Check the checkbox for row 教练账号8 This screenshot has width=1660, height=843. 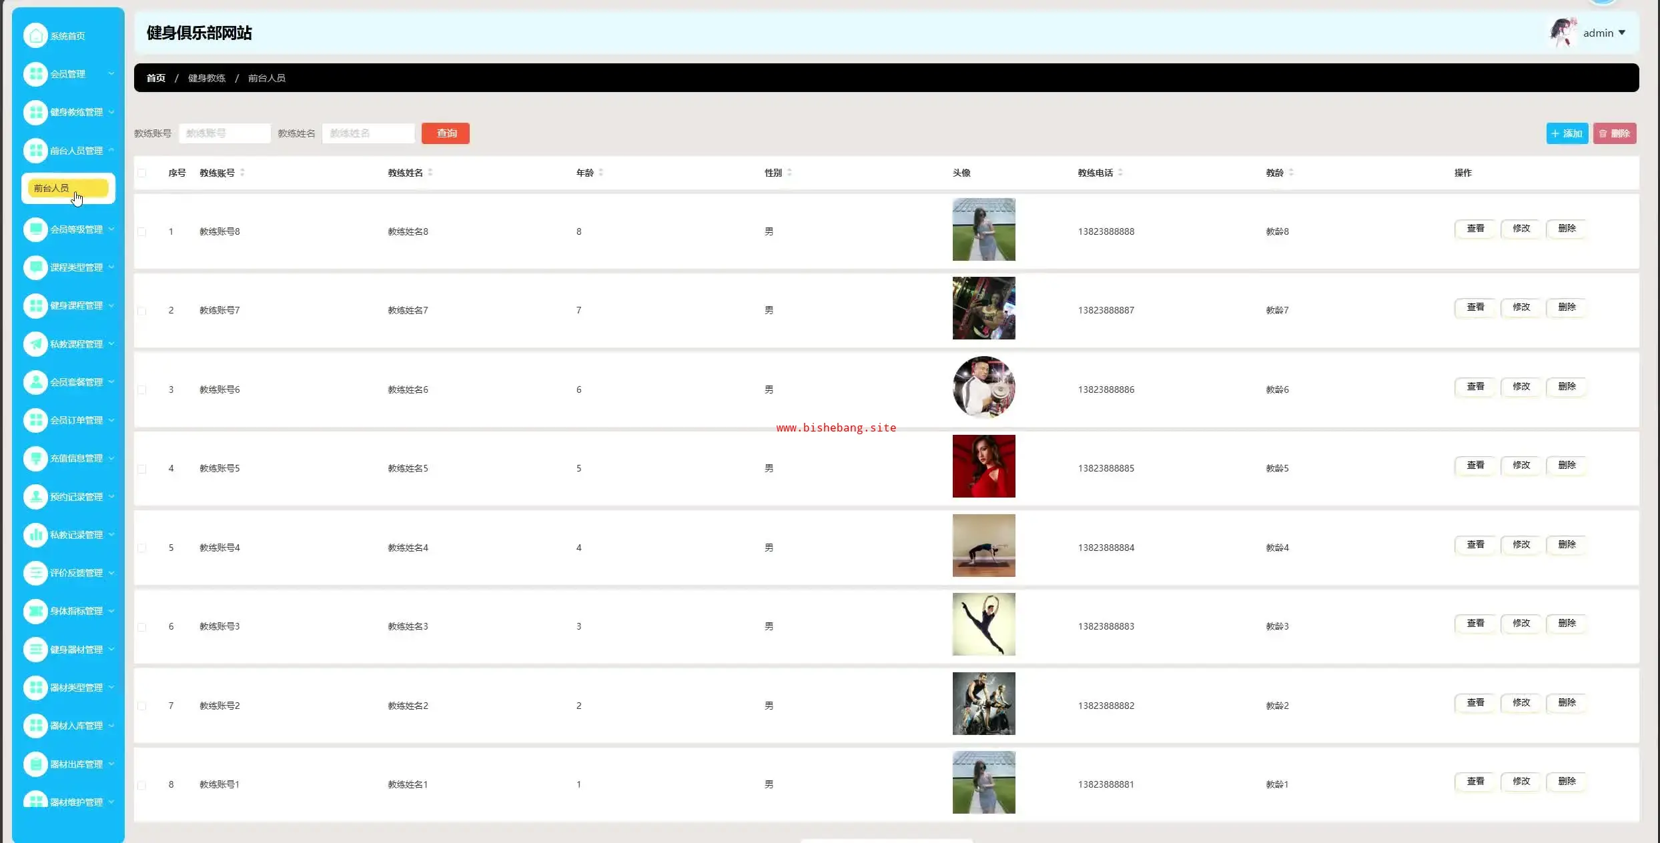point(142,232)
